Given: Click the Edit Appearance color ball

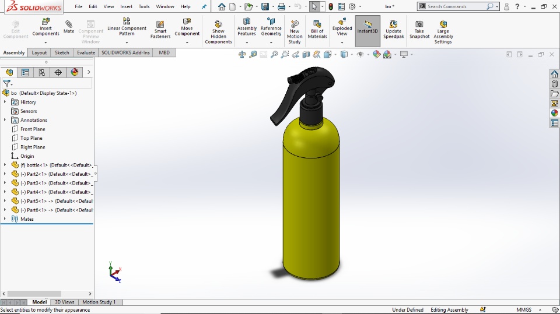Looking at the screenshot, I should click(376, 54).
